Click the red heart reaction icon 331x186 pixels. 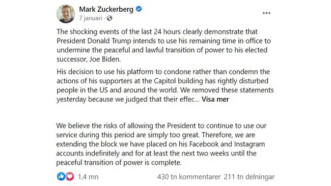click(70, 176)
